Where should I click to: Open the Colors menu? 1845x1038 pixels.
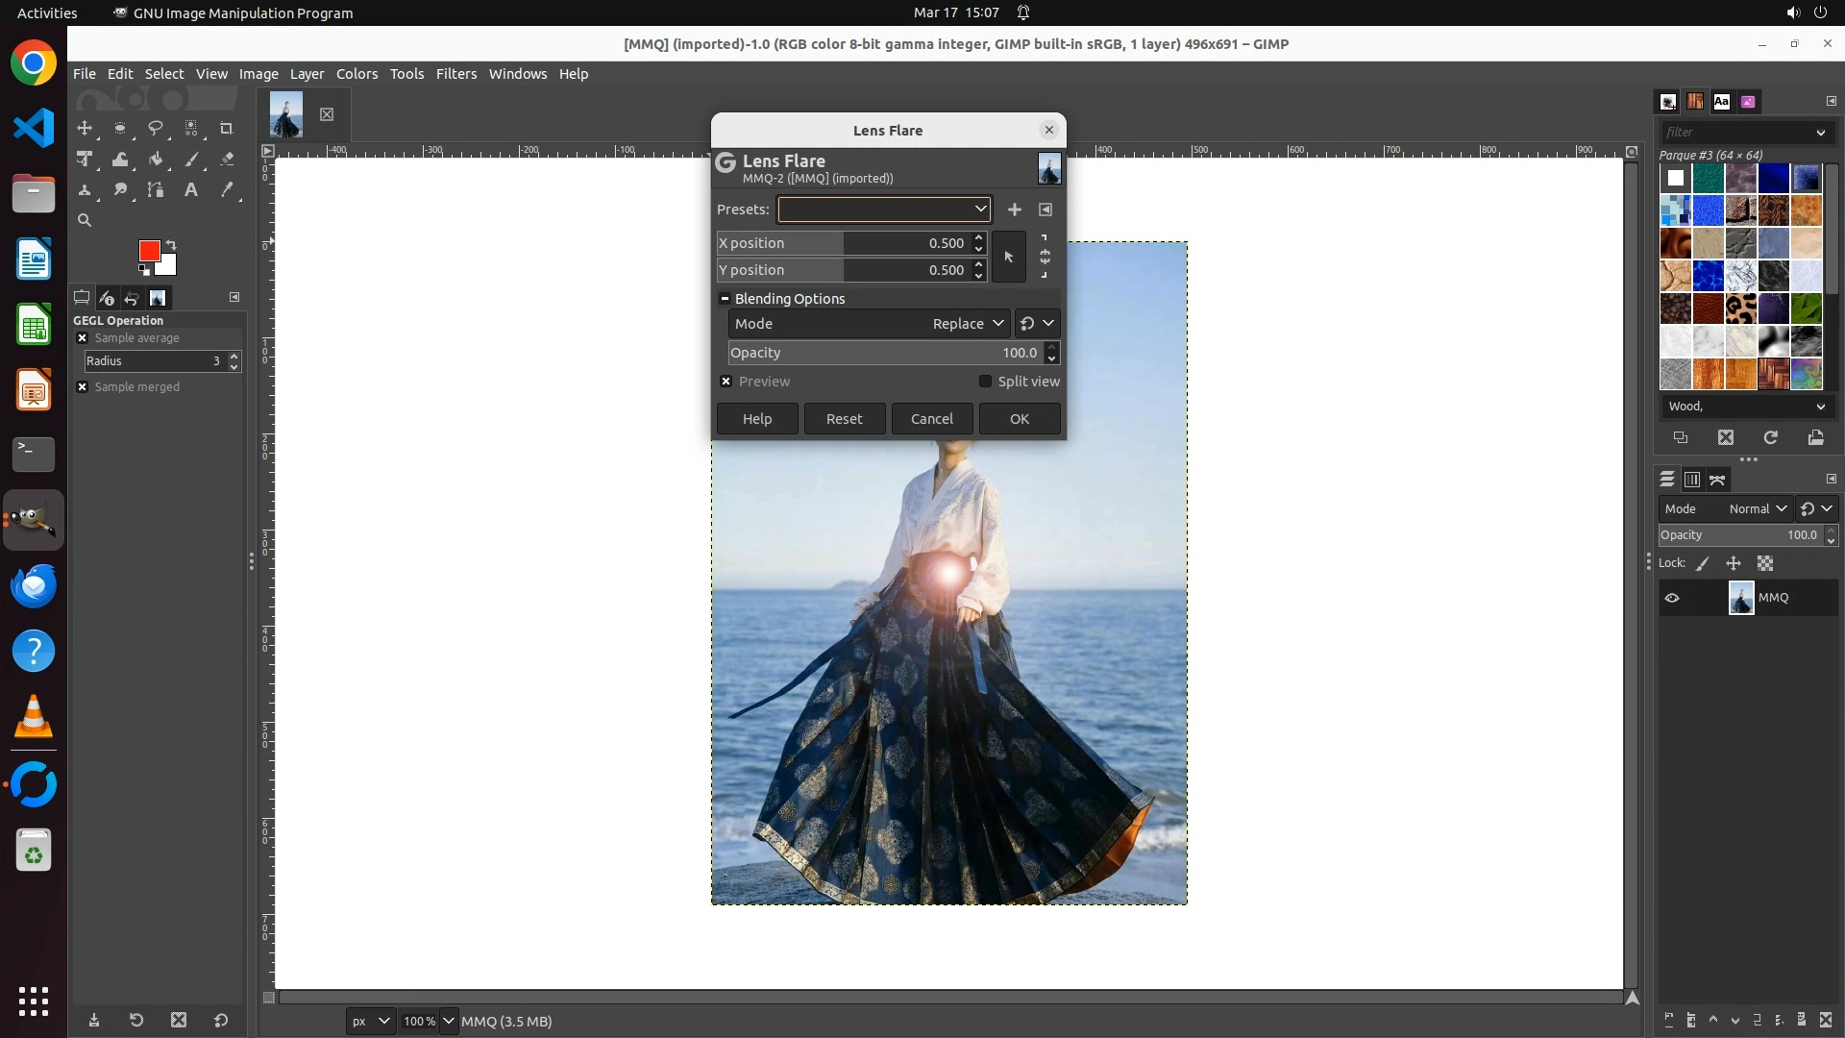357,74
